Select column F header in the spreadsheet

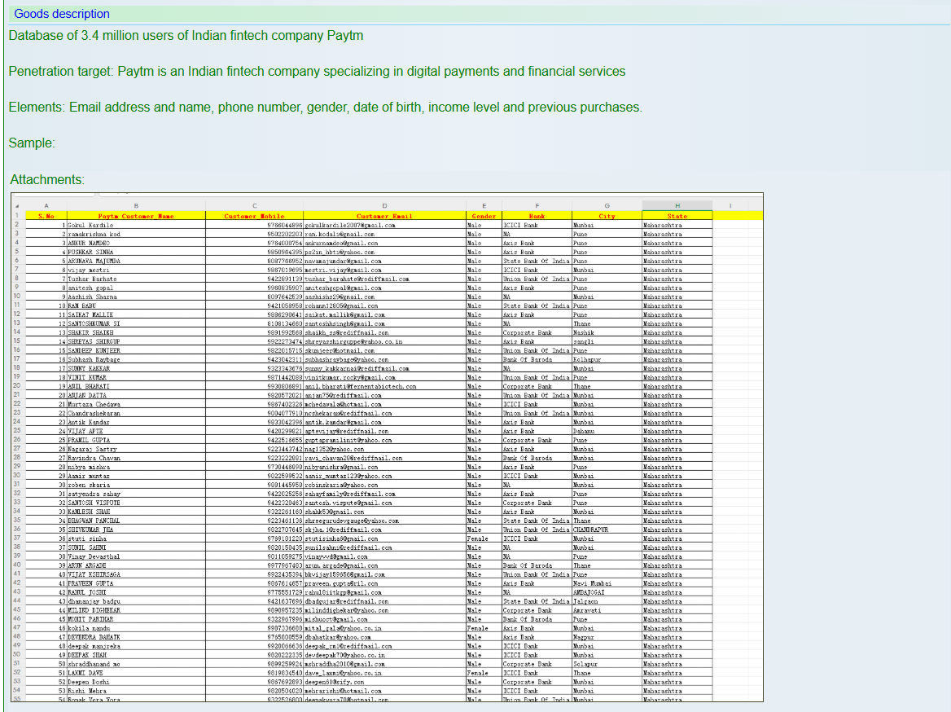(537, 205)
